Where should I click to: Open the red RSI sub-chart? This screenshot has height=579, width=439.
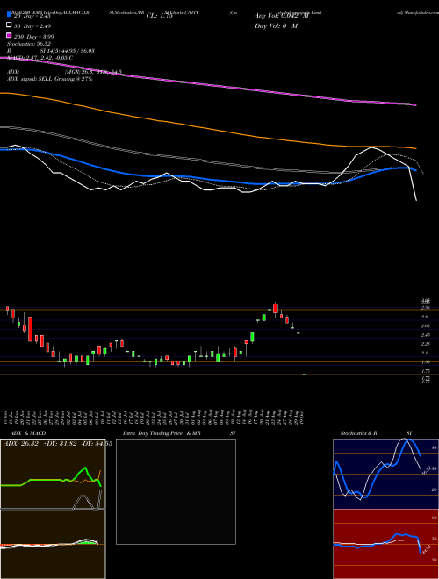(x=385, y=544)
